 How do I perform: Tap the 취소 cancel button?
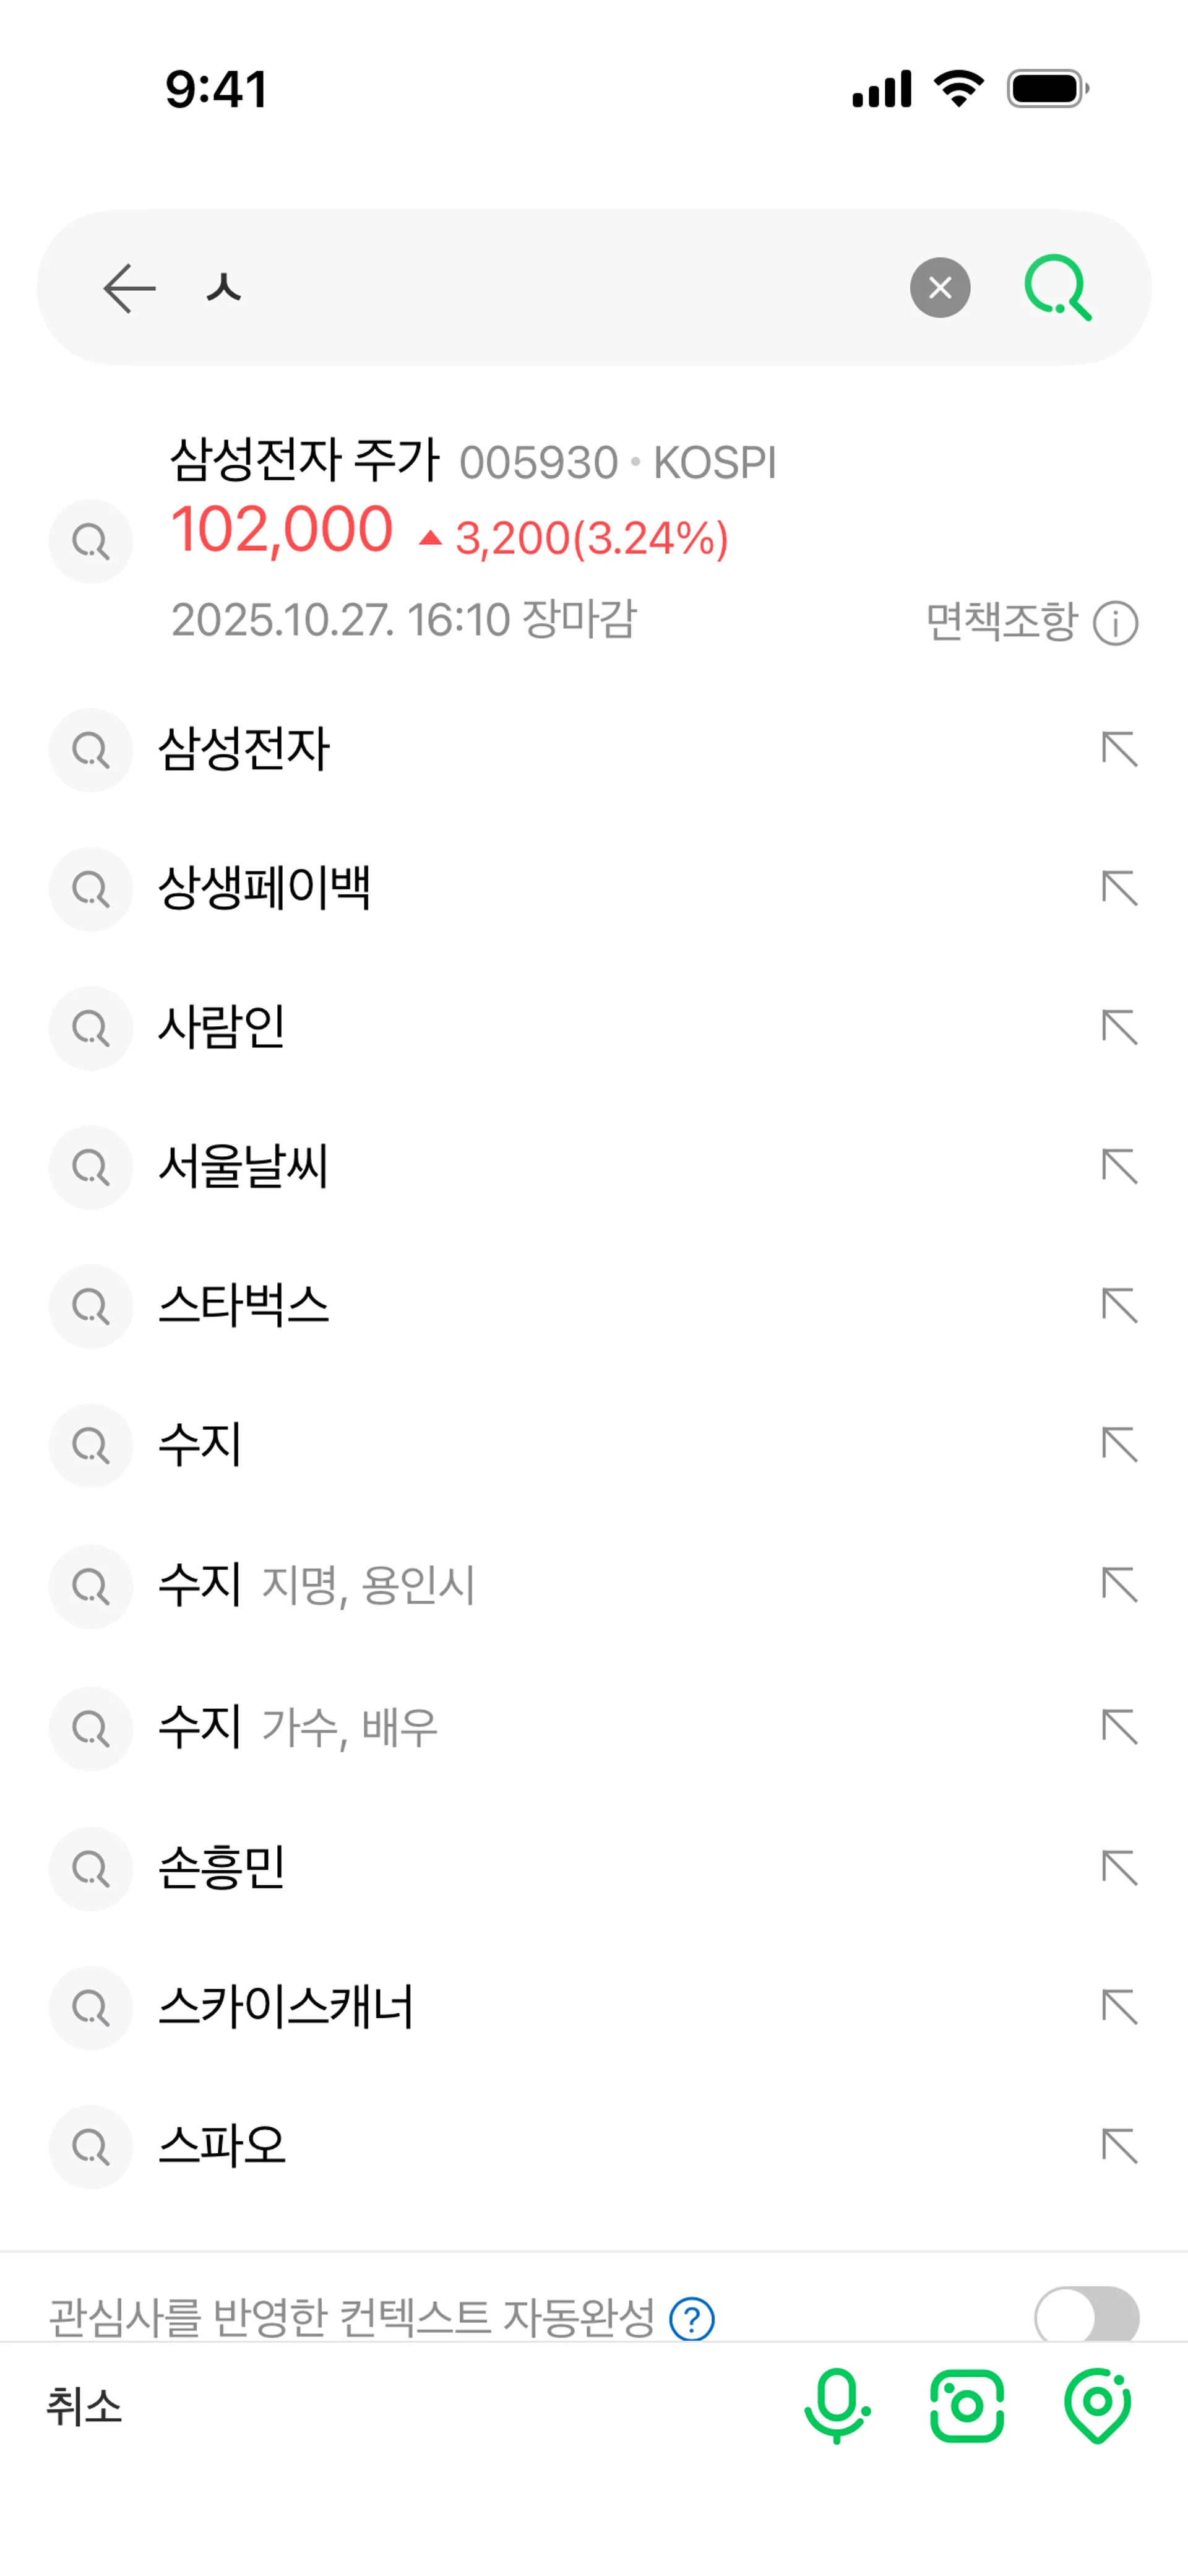[x=84, y=2406]
